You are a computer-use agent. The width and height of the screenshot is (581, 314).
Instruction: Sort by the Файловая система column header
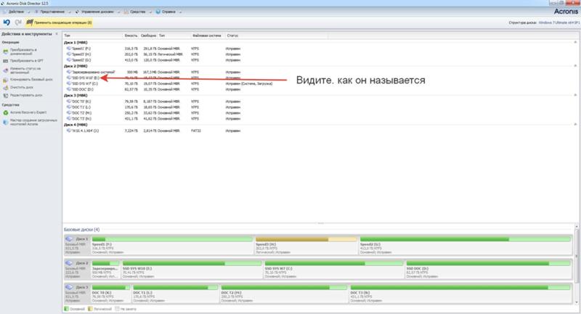[208, 36]
